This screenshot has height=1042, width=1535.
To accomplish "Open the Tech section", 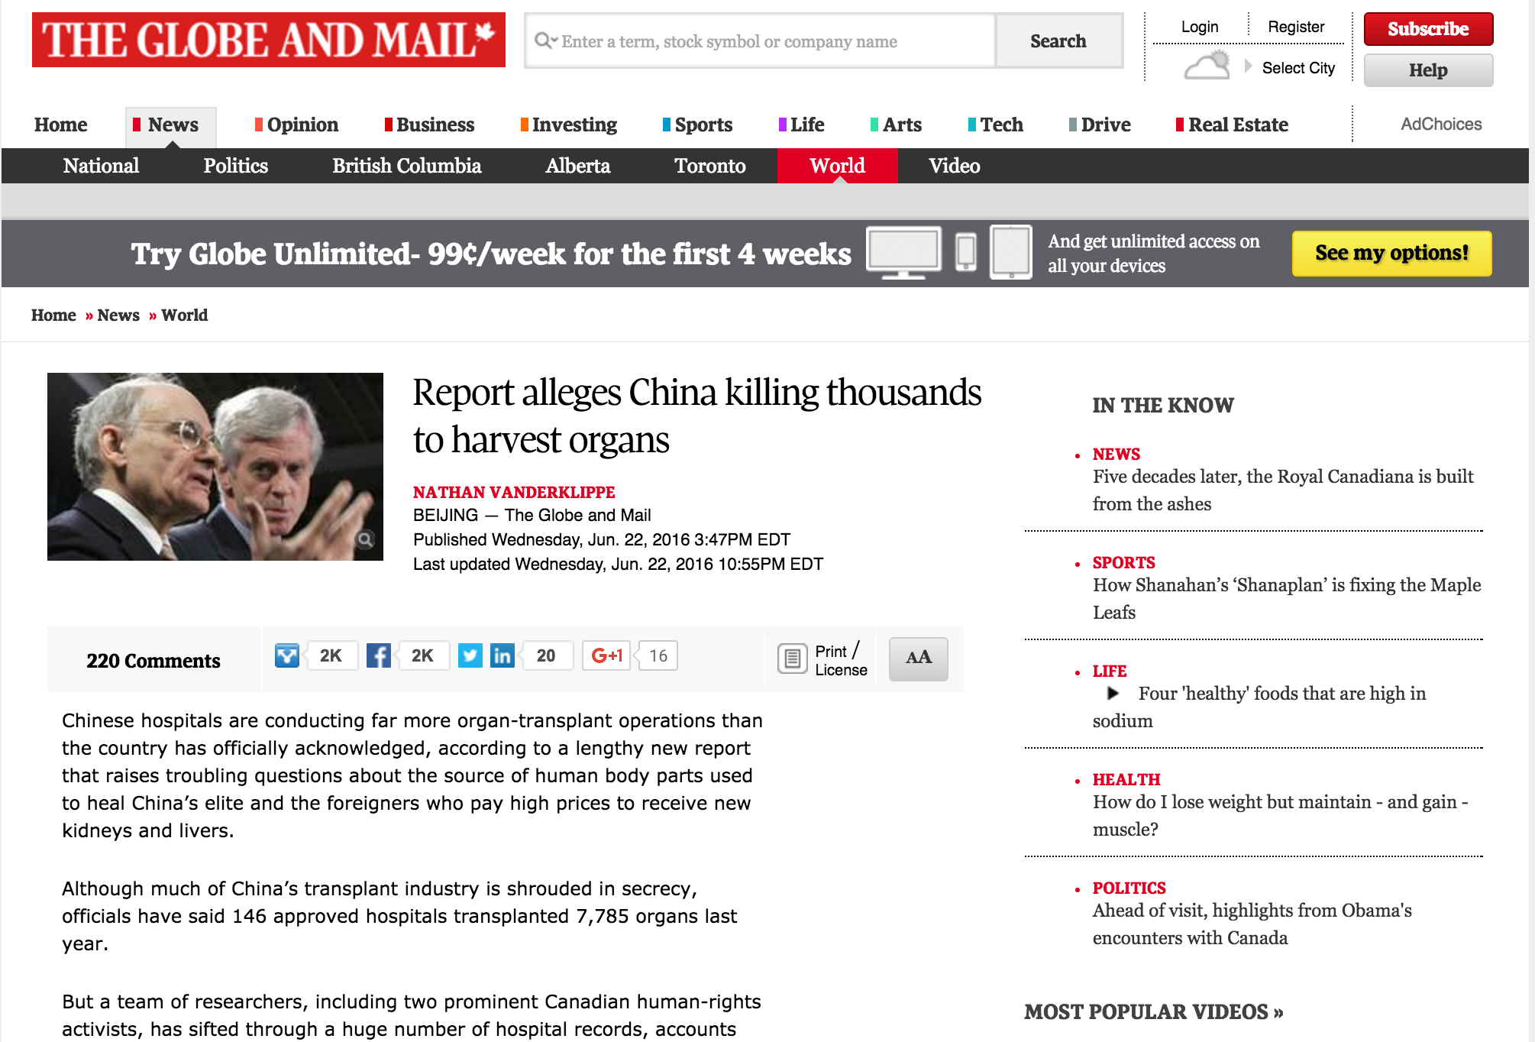I will point(996,125).
